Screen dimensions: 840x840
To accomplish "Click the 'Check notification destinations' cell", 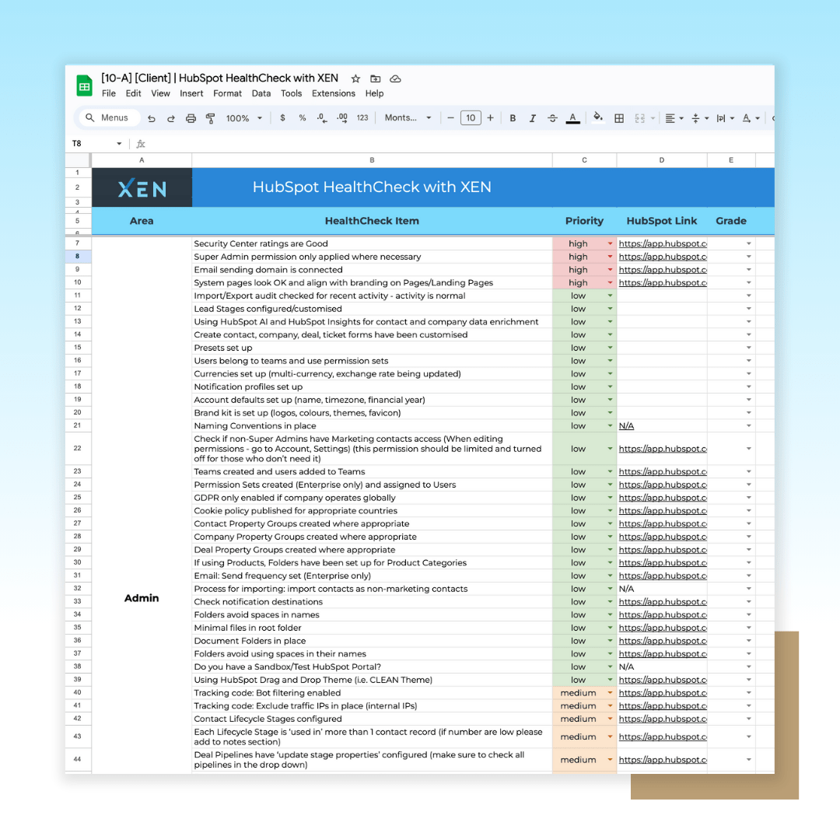I will point(372,602).
